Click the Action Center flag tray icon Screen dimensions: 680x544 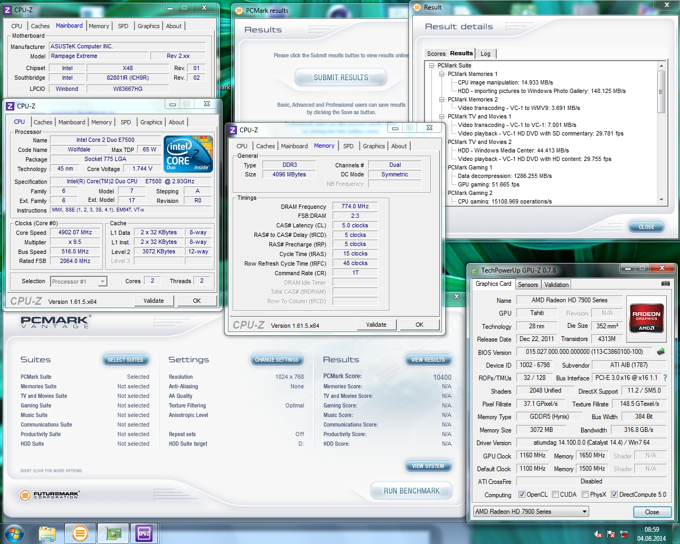(611, 534)
